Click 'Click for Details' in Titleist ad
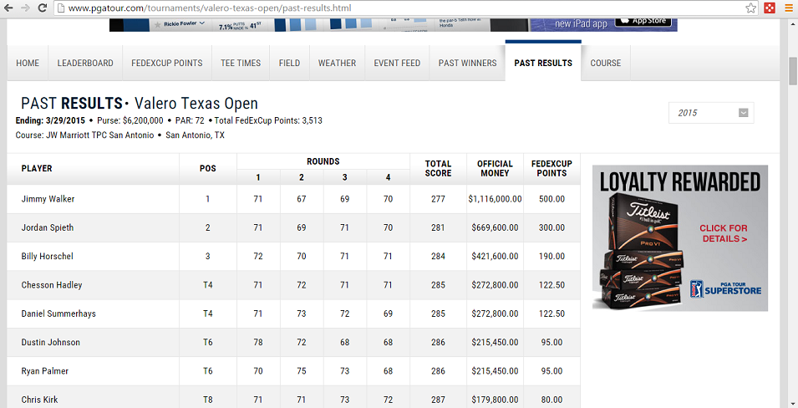The image size is (798, 408). pyautogui.click(x=724, y=233)
